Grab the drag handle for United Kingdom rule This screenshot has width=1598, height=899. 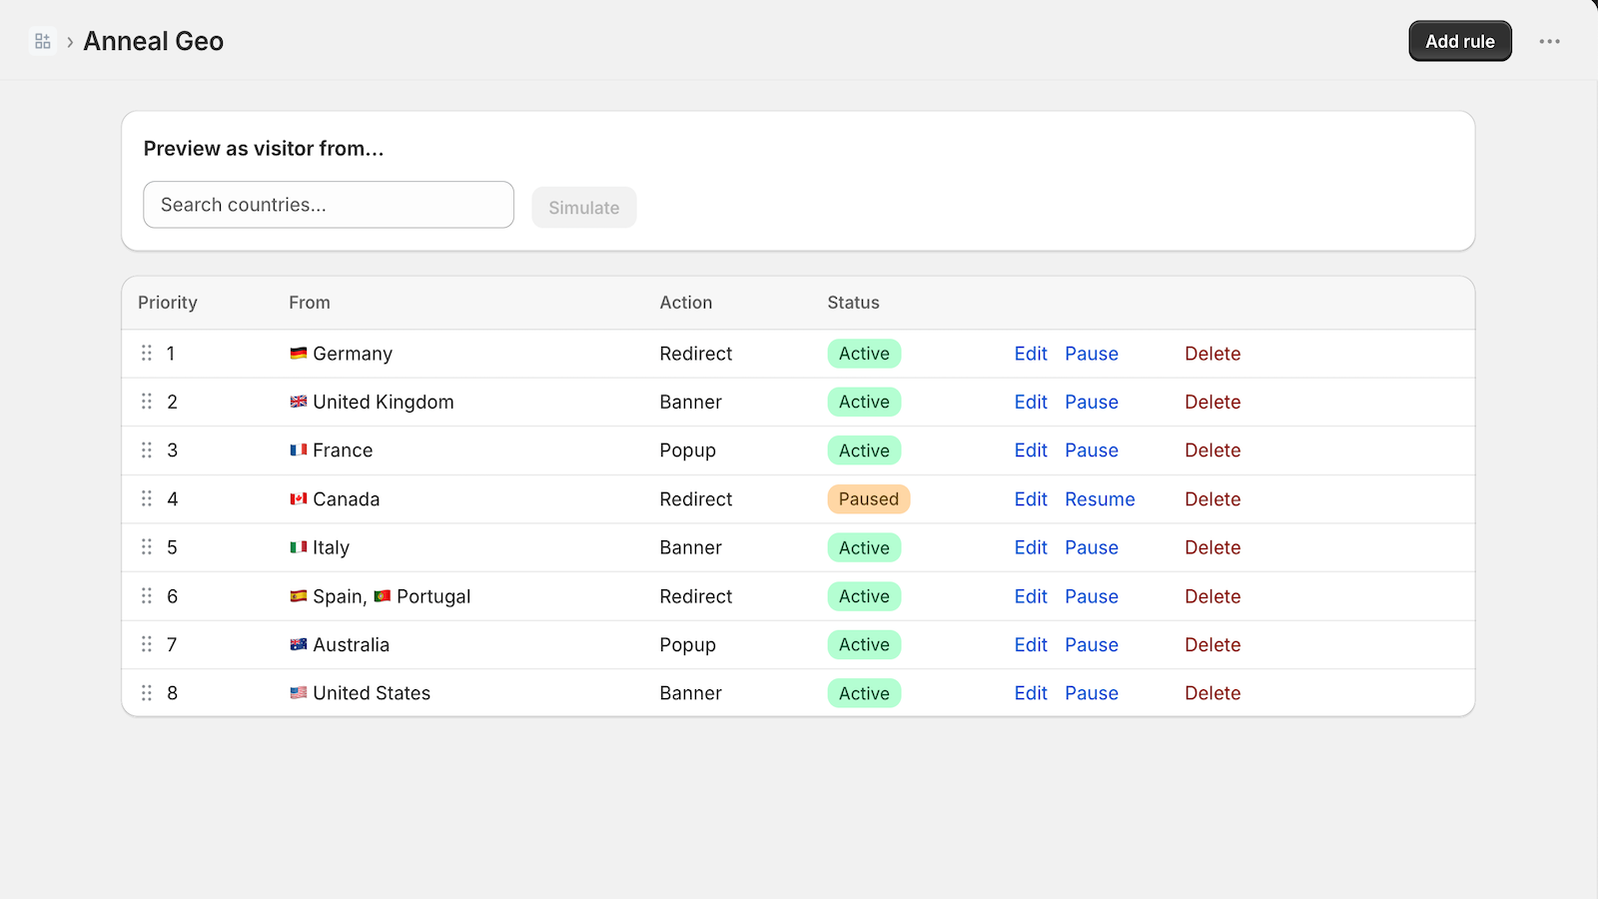[x=147, y=402]
